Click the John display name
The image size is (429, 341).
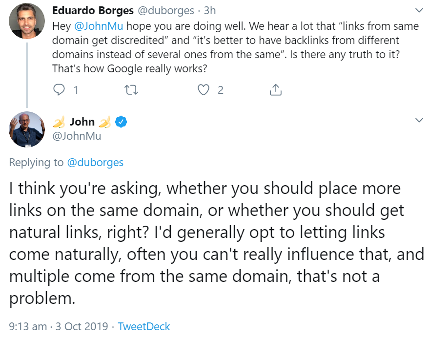tap(82, 121)
